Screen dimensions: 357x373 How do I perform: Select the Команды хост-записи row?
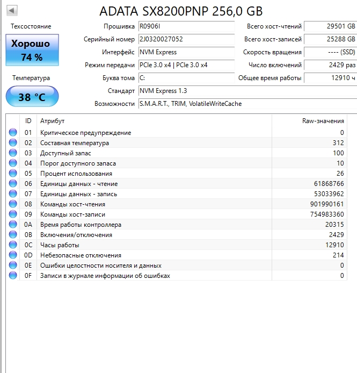coord(177,214)
